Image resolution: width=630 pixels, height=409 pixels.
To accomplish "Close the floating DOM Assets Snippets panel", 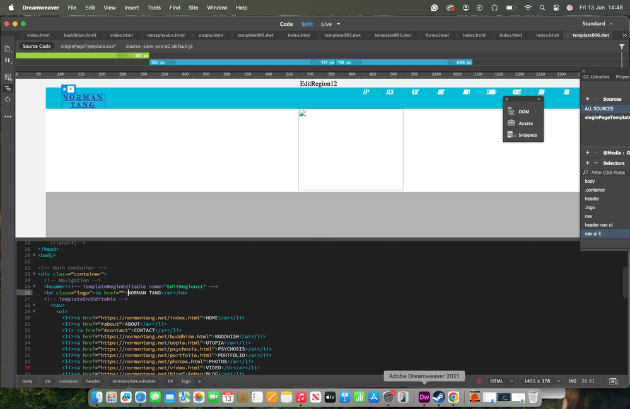I will coord(506,99).
